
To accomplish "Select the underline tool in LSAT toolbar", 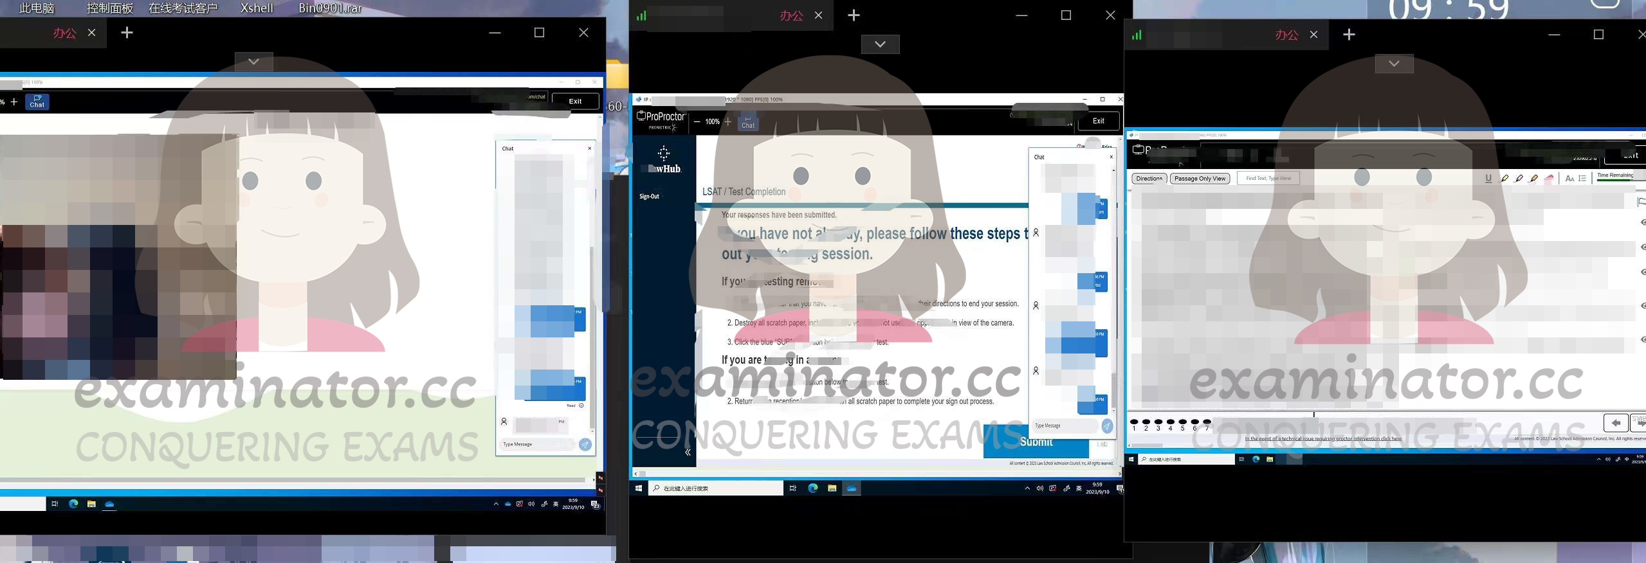I will click(1488, 179).
